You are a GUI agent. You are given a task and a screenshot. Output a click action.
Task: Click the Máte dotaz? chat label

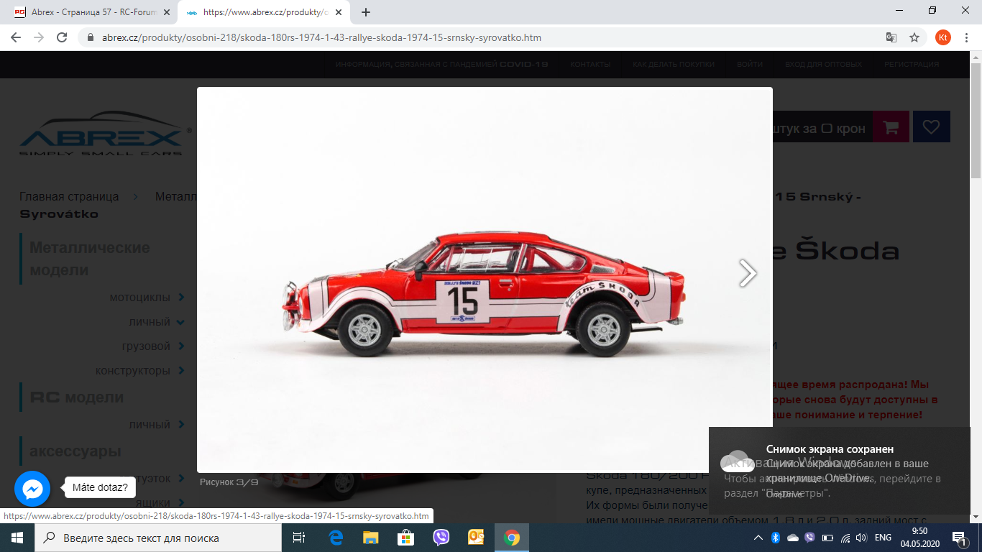(100, 488)
